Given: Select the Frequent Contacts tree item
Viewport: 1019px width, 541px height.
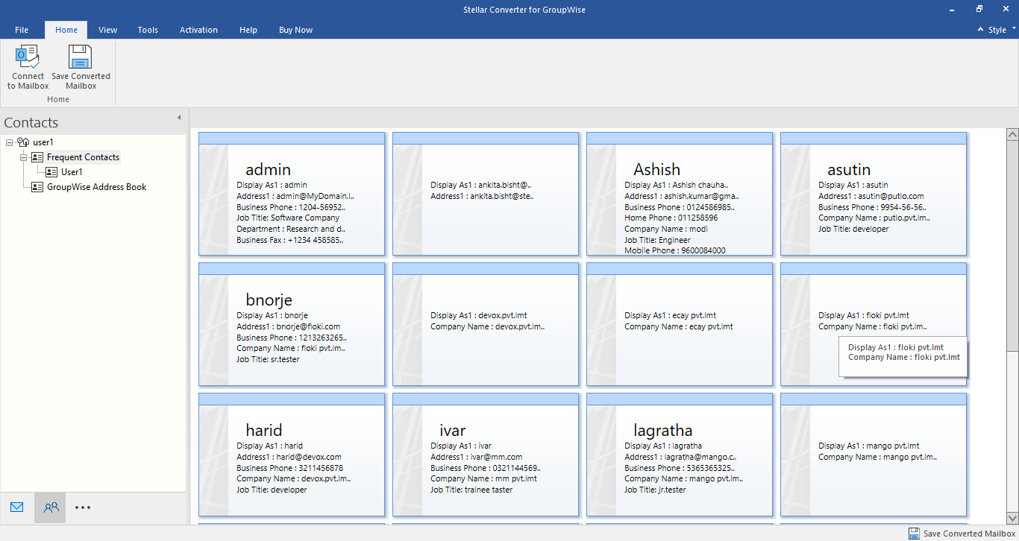Looking at the screenshot, I should (x=83, y=157).
